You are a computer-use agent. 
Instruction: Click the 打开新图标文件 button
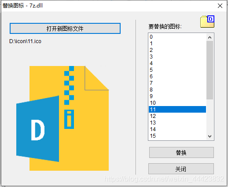pos(65,28)
